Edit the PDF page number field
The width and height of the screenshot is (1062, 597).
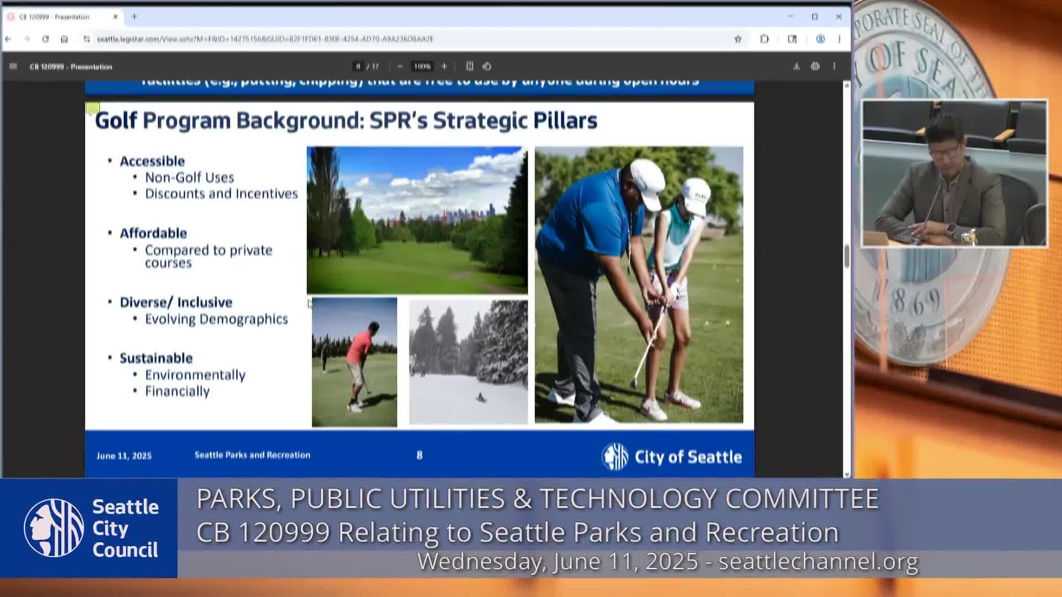(358, 66)
